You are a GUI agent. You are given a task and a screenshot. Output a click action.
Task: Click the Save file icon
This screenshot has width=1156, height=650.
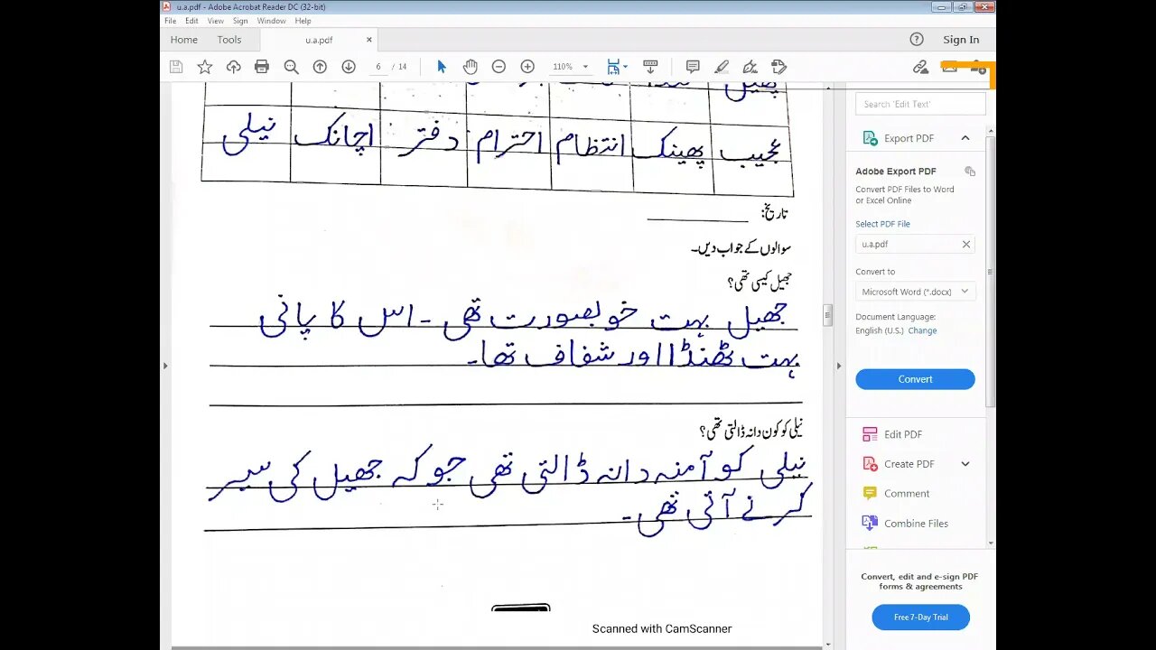click(x=176, y=67)
